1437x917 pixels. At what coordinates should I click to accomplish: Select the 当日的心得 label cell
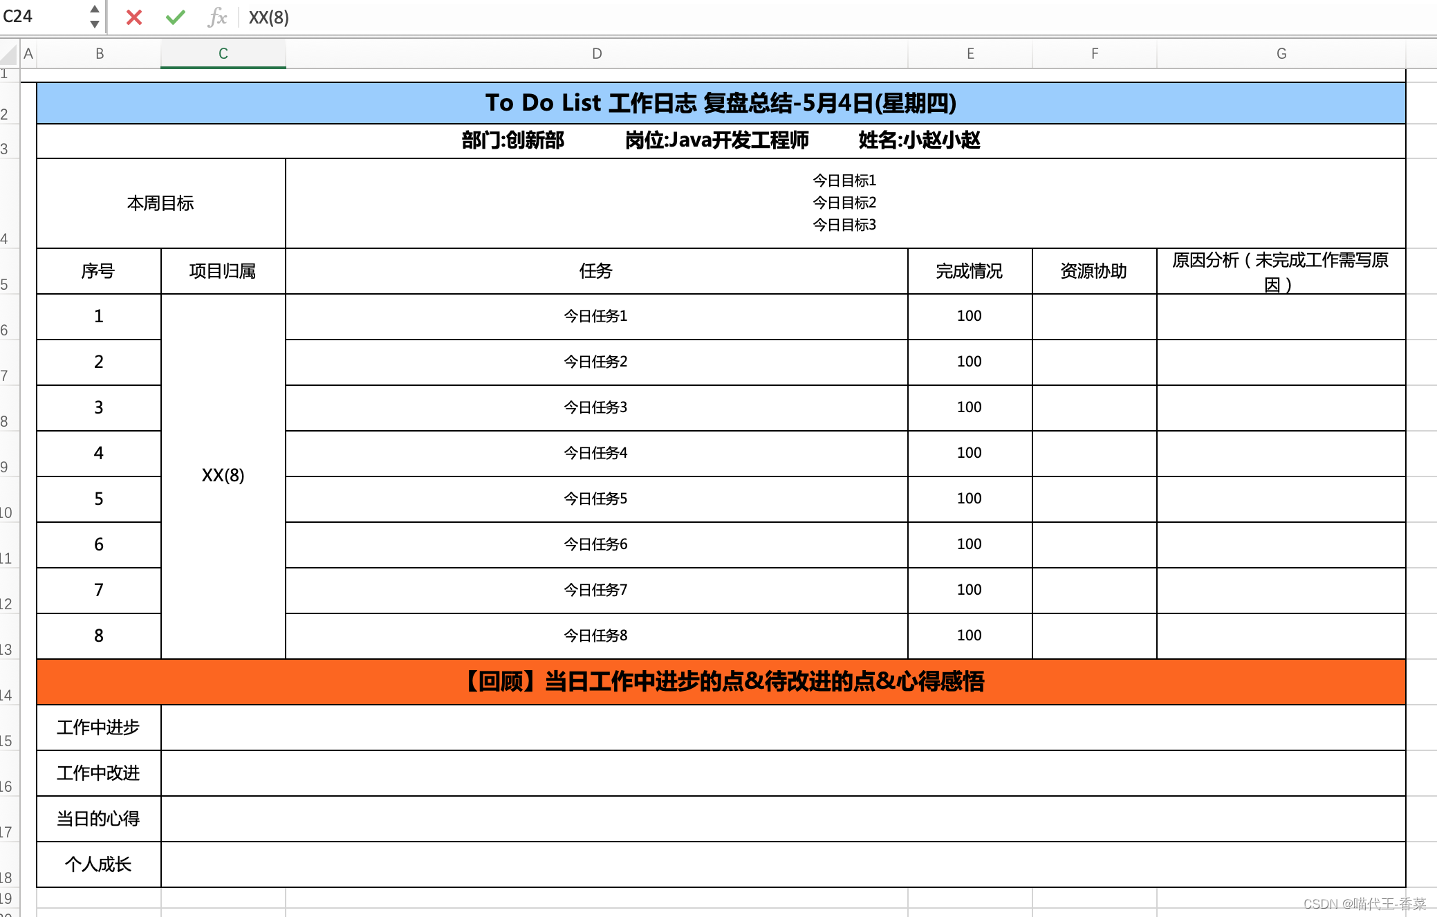pyautogui.click(x=99, y=819)
